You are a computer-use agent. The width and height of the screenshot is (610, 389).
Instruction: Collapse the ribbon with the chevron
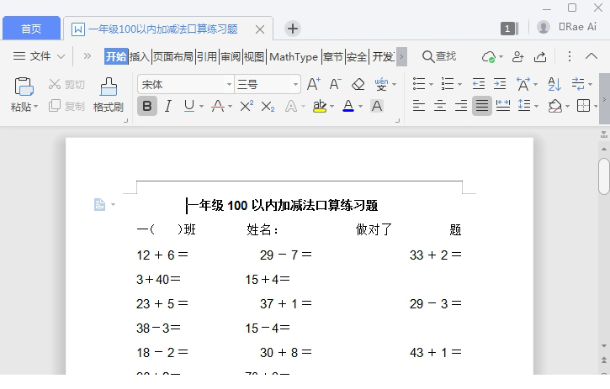click(591, 57)
